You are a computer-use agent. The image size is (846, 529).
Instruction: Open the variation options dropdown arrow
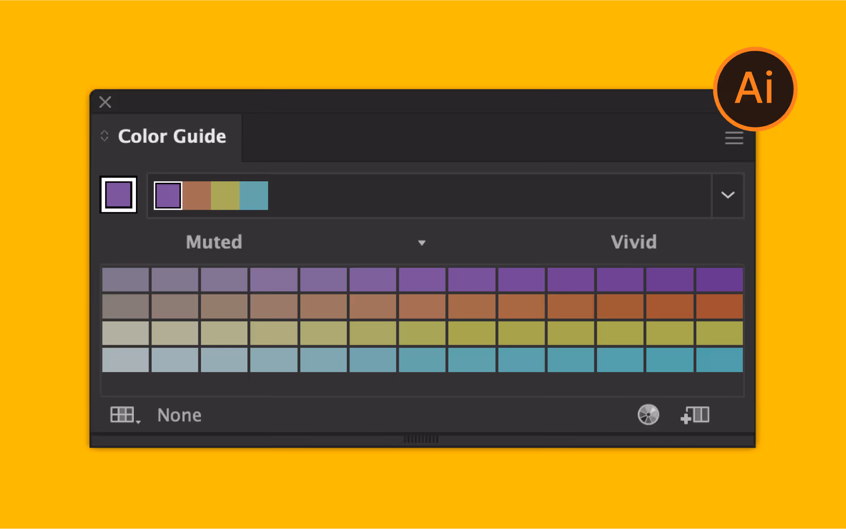coord(421,242)
